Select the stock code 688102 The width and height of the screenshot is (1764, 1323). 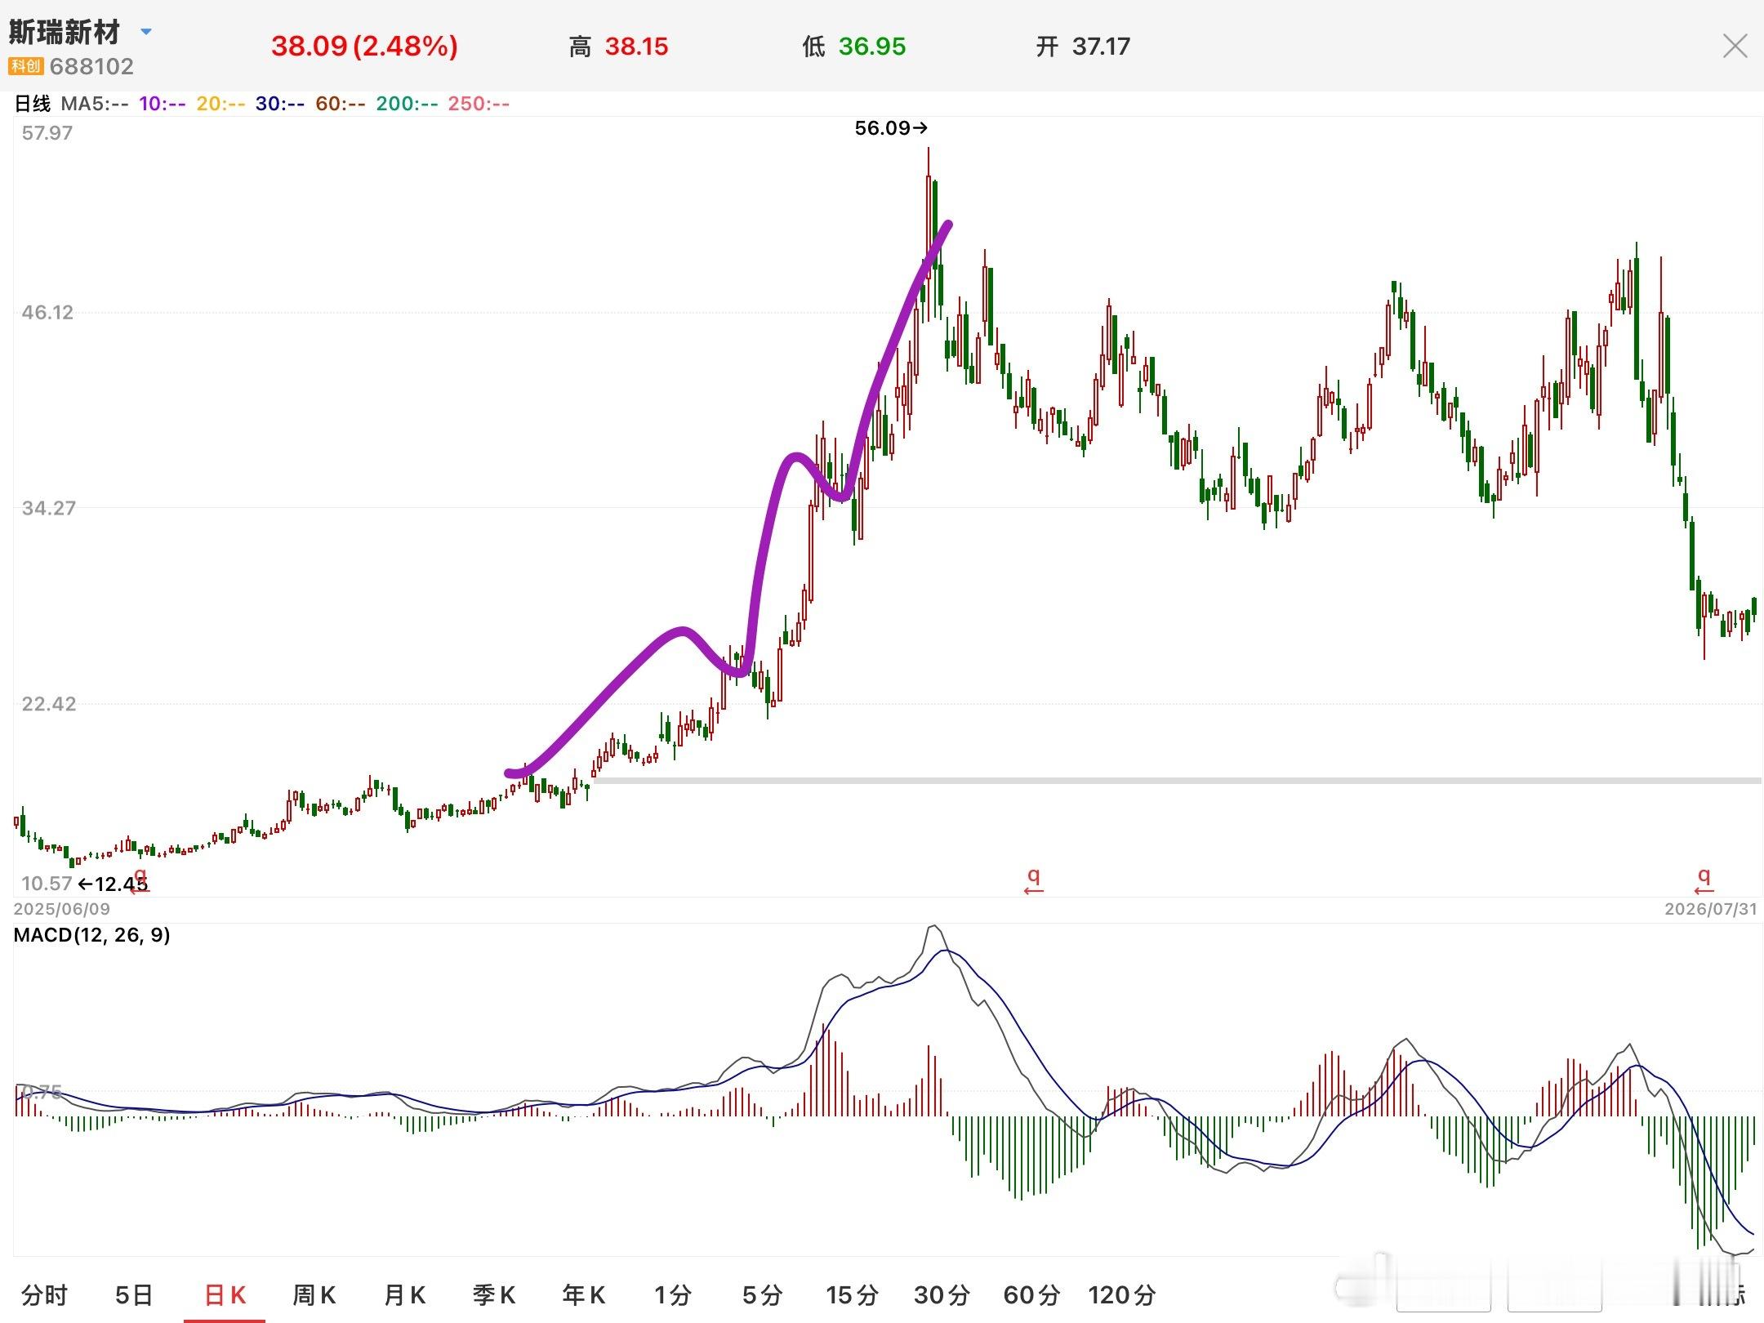click(91, 66)
